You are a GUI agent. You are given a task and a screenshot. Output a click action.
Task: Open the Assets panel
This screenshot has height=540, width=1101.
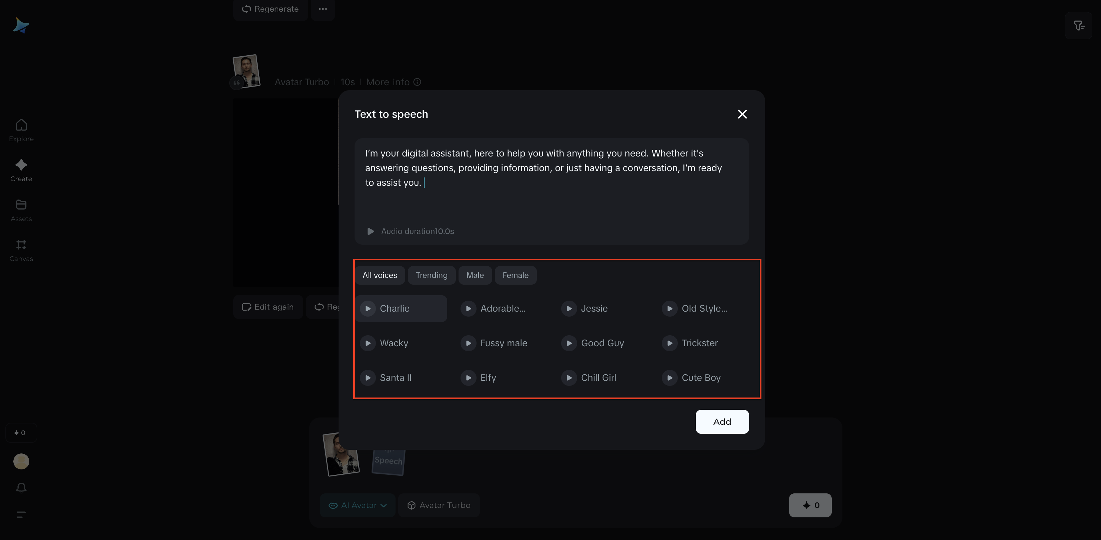click(x=21, y=210)
